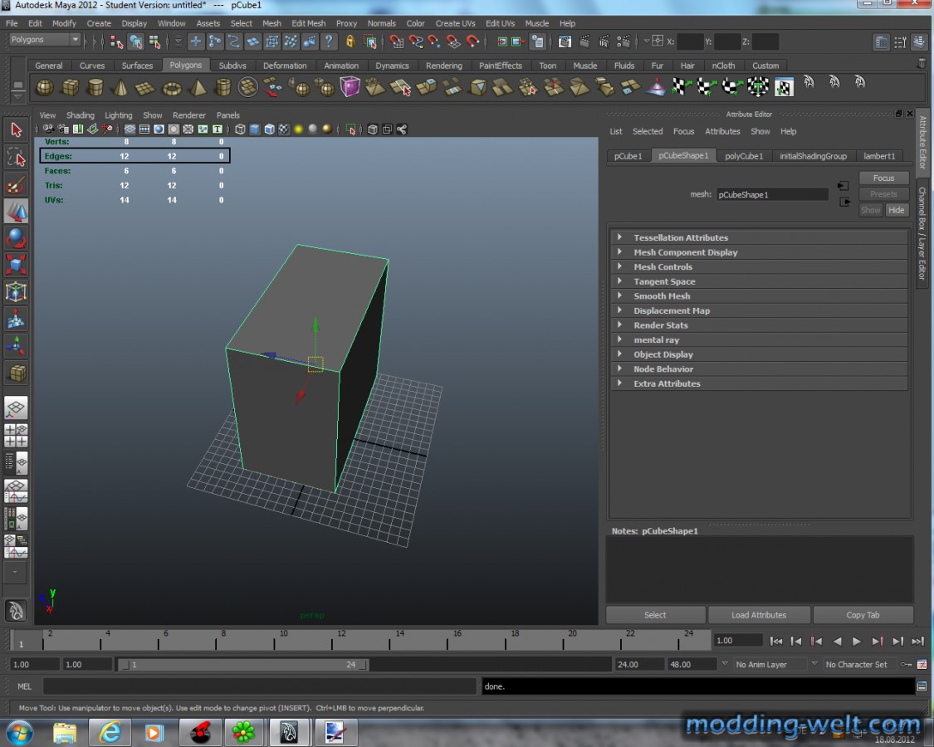Switch to the polyCube1 attribute tab
This screenshot has width=934, height=747.
pos(743,156)
